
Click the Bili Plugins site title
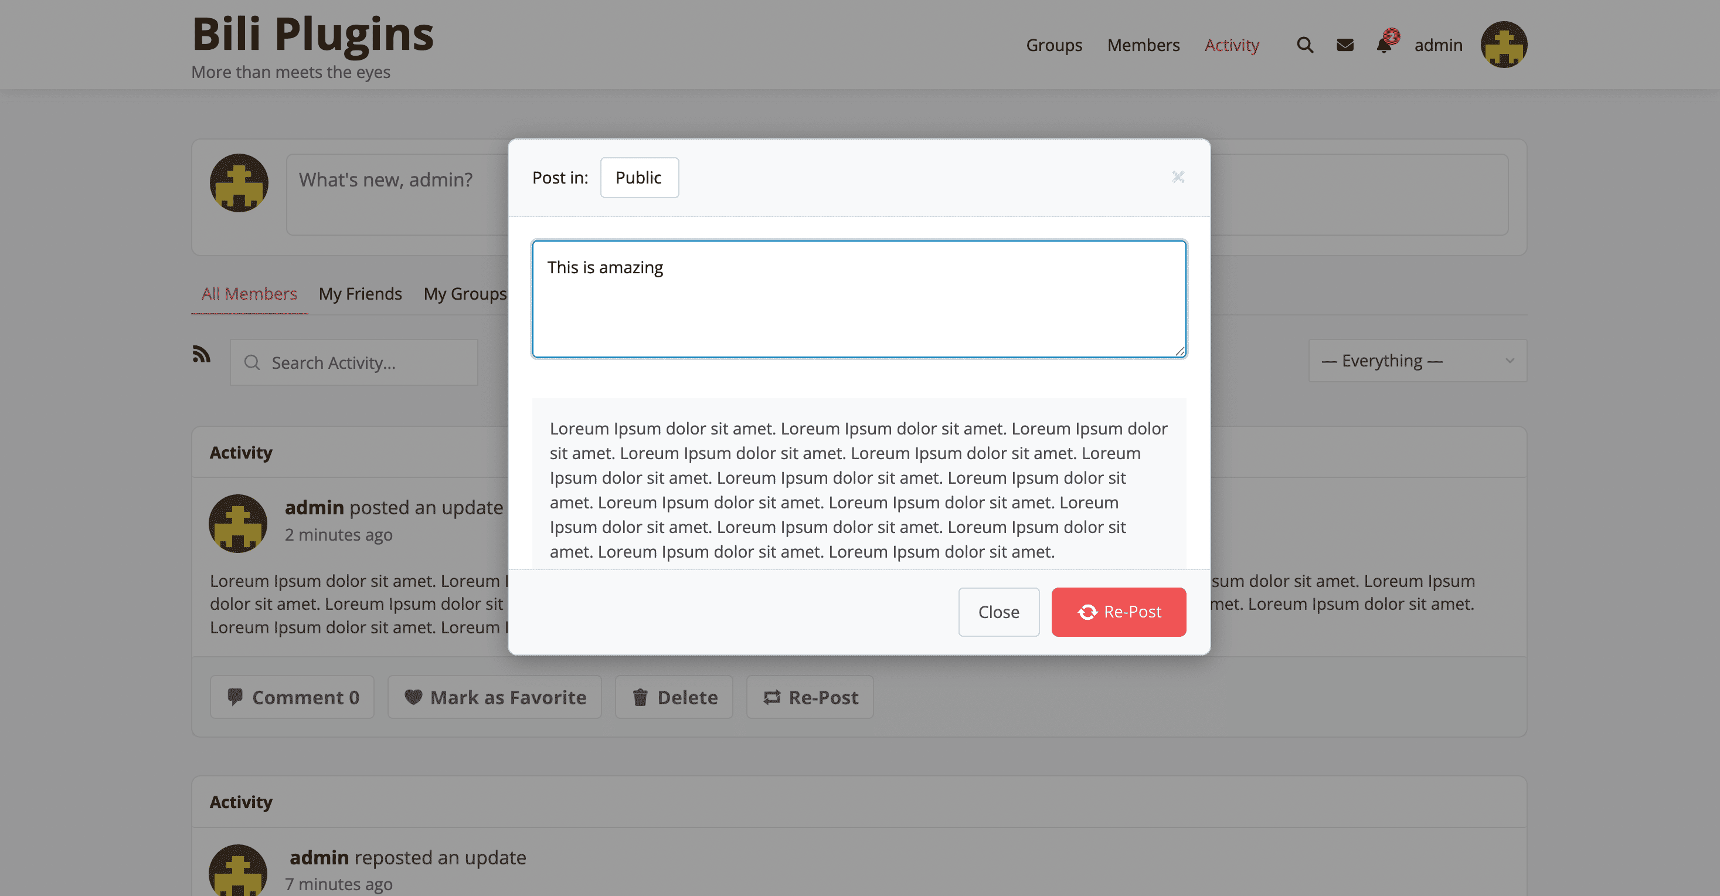[312, 33]
